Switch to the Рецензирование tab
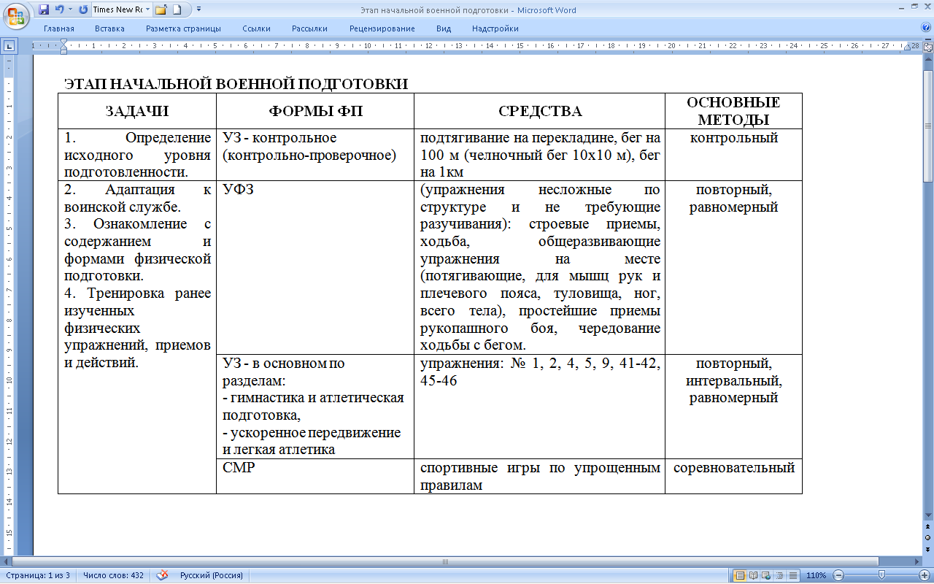934x584 pixels. 382,28
